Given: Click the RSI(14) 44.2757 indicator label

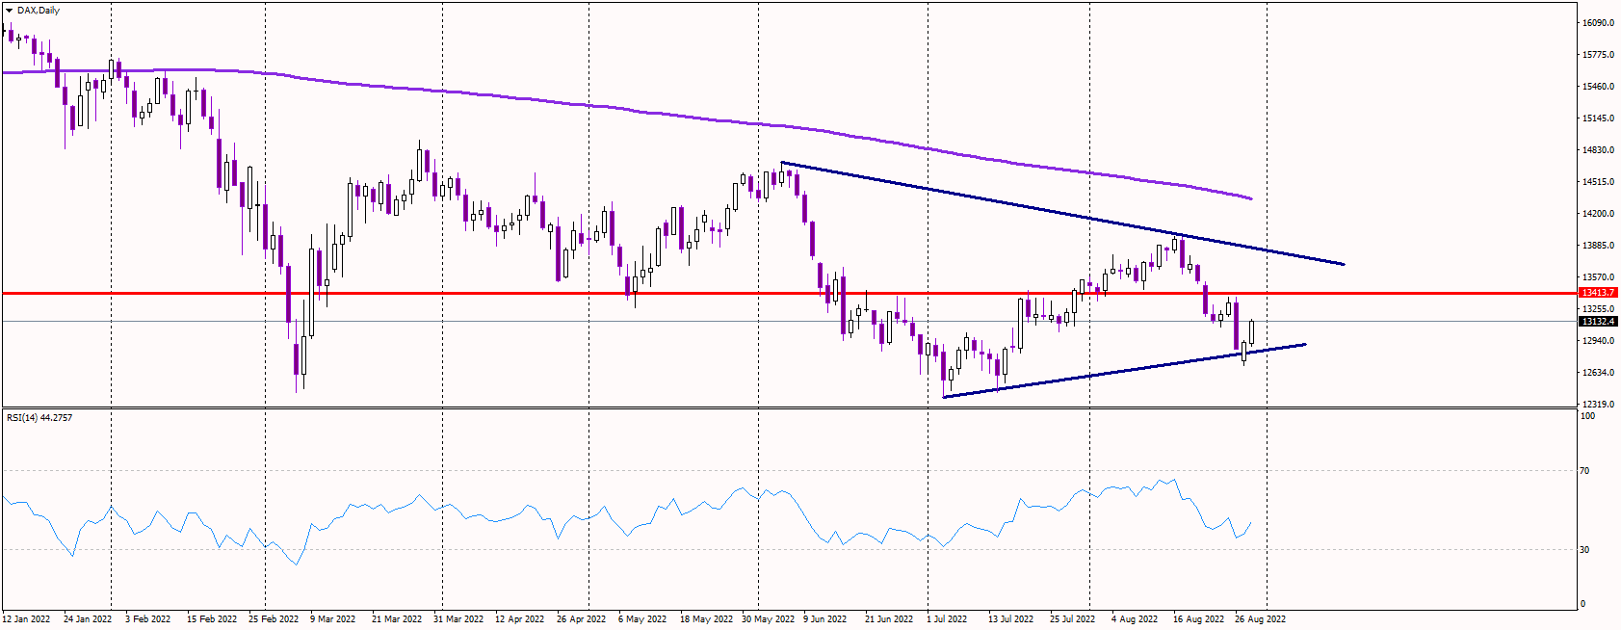Looking at the screenshot, I should tap(39, 417).
